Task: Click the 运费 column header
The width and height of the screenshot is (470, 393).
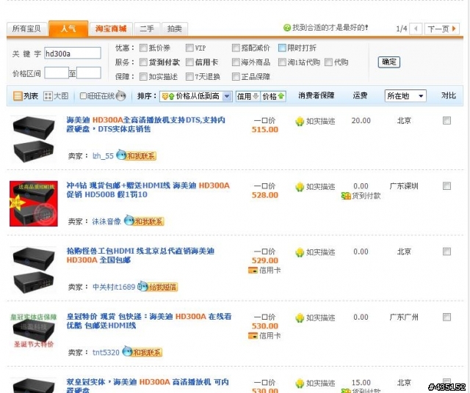Action: coord(360,95)
